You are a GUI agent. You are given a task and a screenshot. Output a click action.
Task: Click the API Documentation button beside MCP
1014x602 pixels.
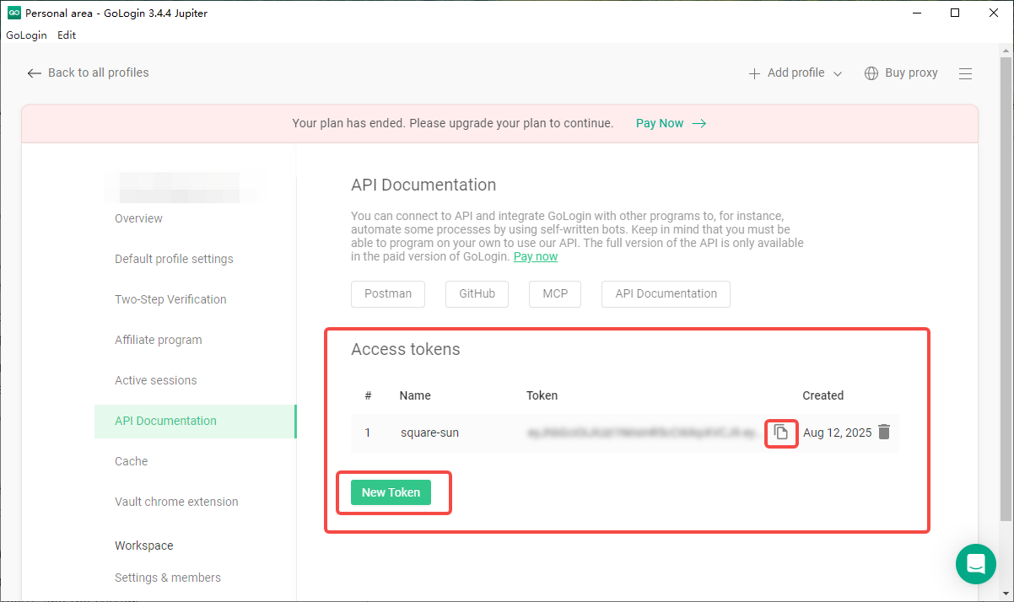click(666, 293)
